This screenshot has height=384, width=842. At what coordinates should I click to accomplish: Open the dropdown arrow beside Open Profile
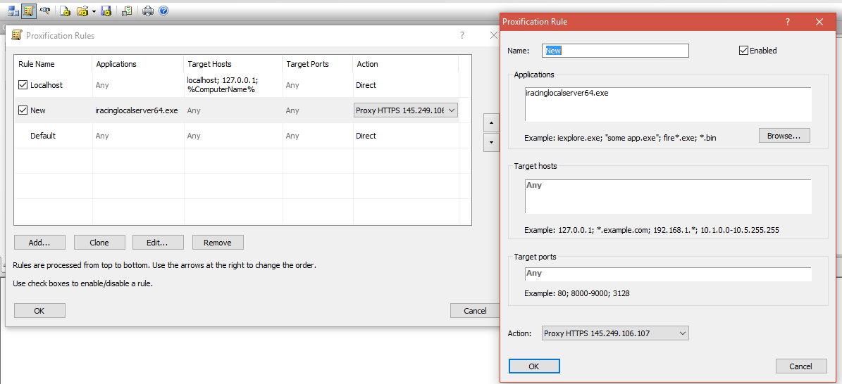[94, 11]
